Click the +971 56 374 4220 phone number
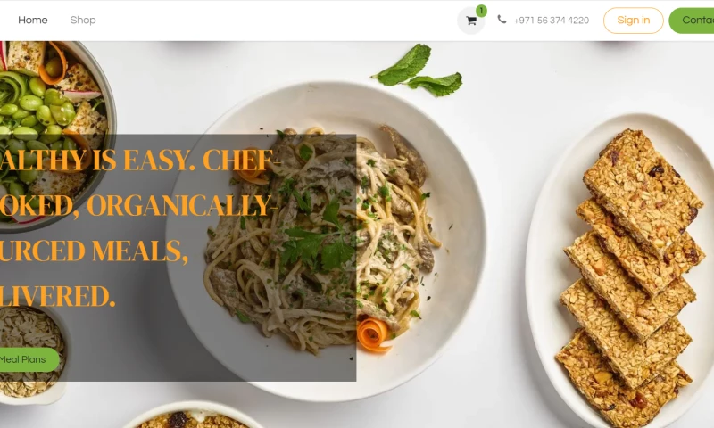 click(551, 21)
